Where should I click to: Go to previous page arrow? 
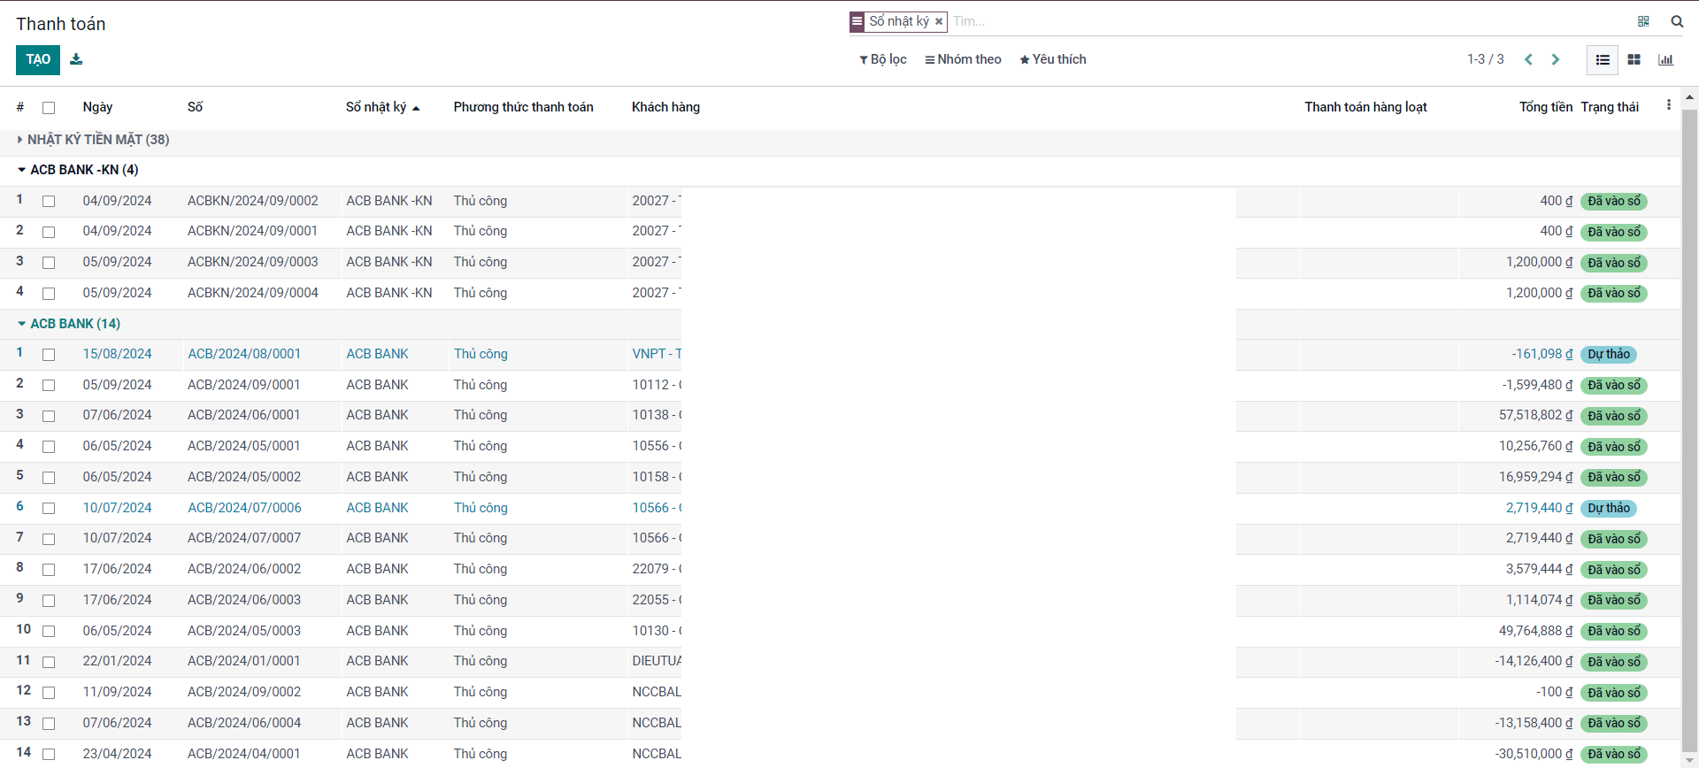[x=1528, y=59]
